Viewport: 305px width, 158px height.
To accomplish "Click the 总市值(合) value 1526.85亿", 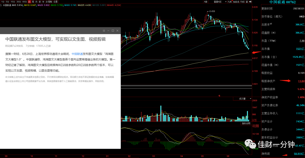I will (x=299, y=57).
